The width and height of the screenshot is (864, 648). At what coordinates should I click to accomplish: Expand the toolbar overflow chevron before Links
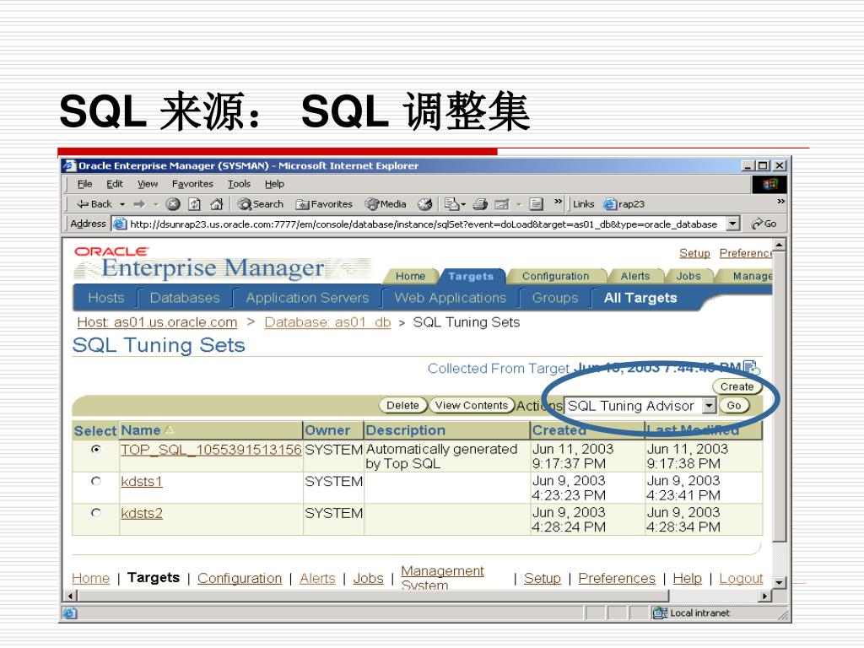point(559,201)
